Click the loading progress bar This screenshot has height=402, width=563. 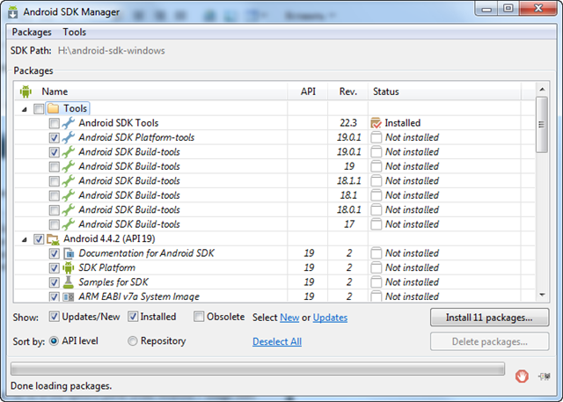coord(258,369)
